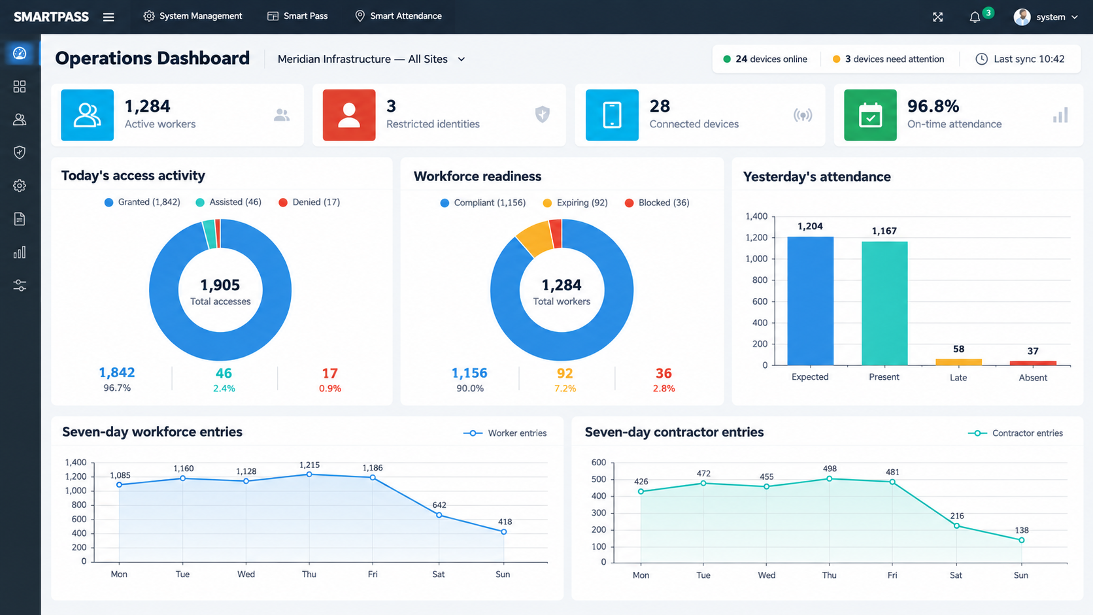1093x615 pixels.
Task: Toggle Blocked (36) legend series
Action: (x=657, y=203)
